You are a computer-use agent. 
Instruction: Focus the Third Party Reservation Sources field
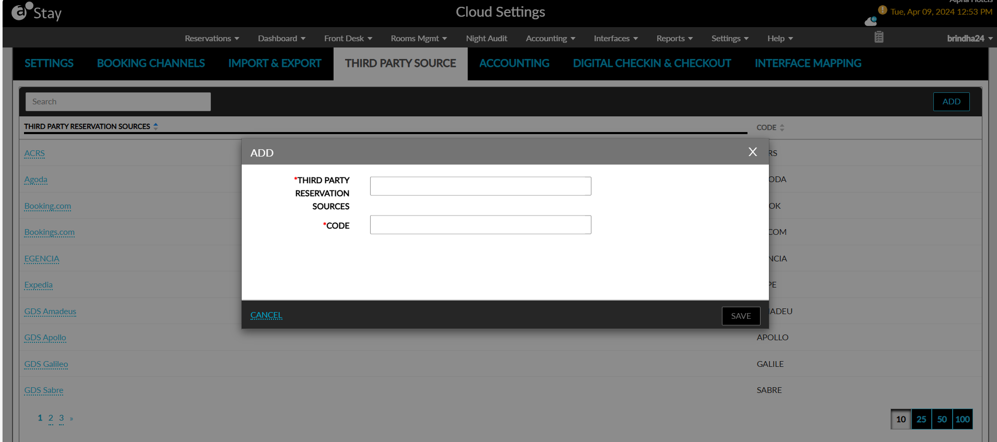point(480,186)
